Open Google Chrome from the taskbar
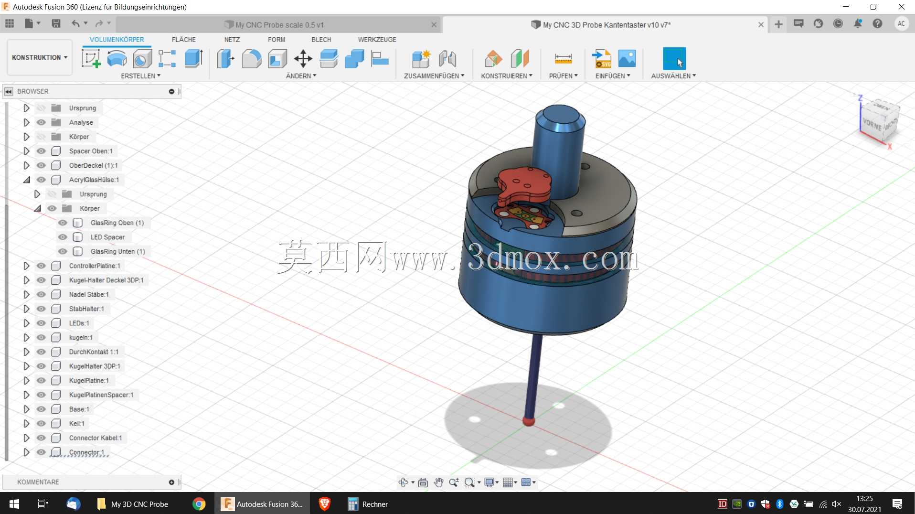Viewport: 915px width, 514px height. (x=199, y=504)
